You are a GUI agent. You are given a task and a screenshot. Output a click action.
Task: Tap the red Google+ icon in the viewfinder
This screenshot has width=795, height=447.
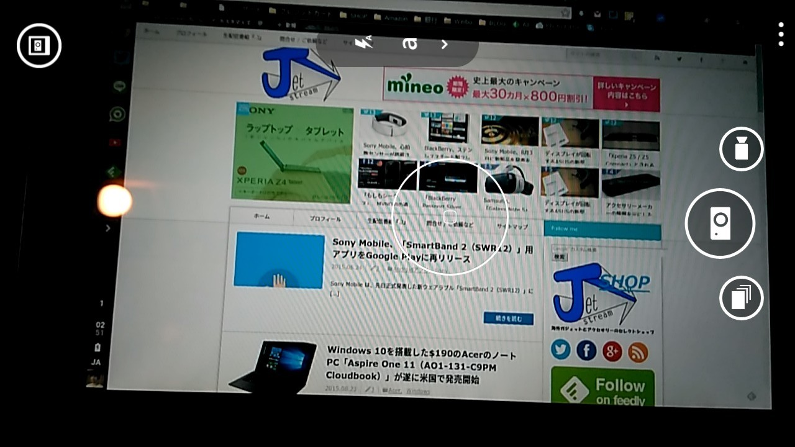pos(612,351)
